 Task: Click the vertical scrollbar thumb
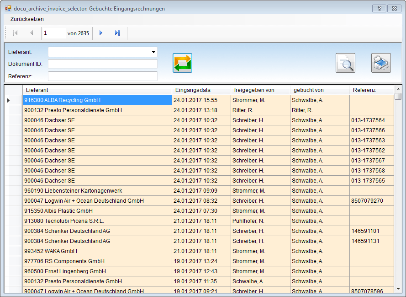398,96
